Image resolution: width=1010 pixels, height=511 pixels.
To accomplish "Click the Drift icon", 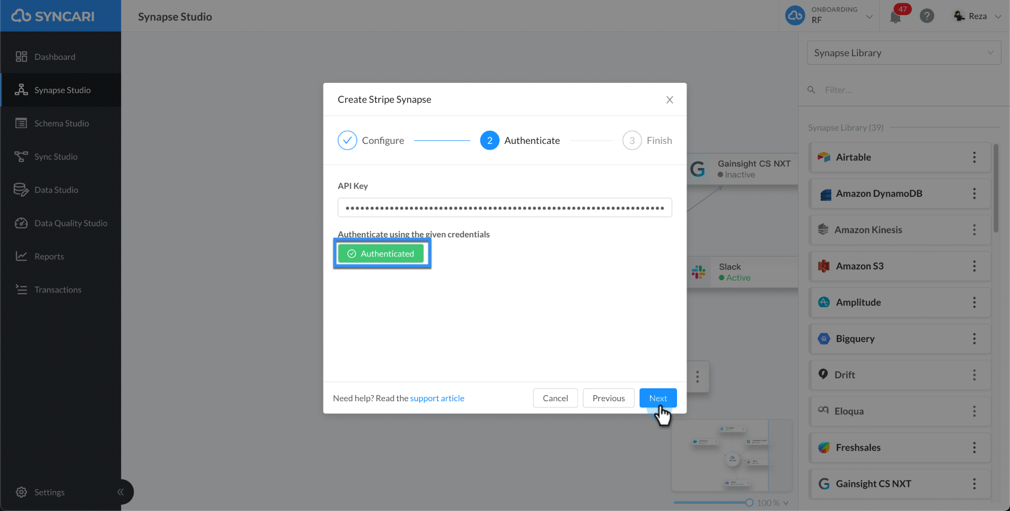I will click(823, 374).
